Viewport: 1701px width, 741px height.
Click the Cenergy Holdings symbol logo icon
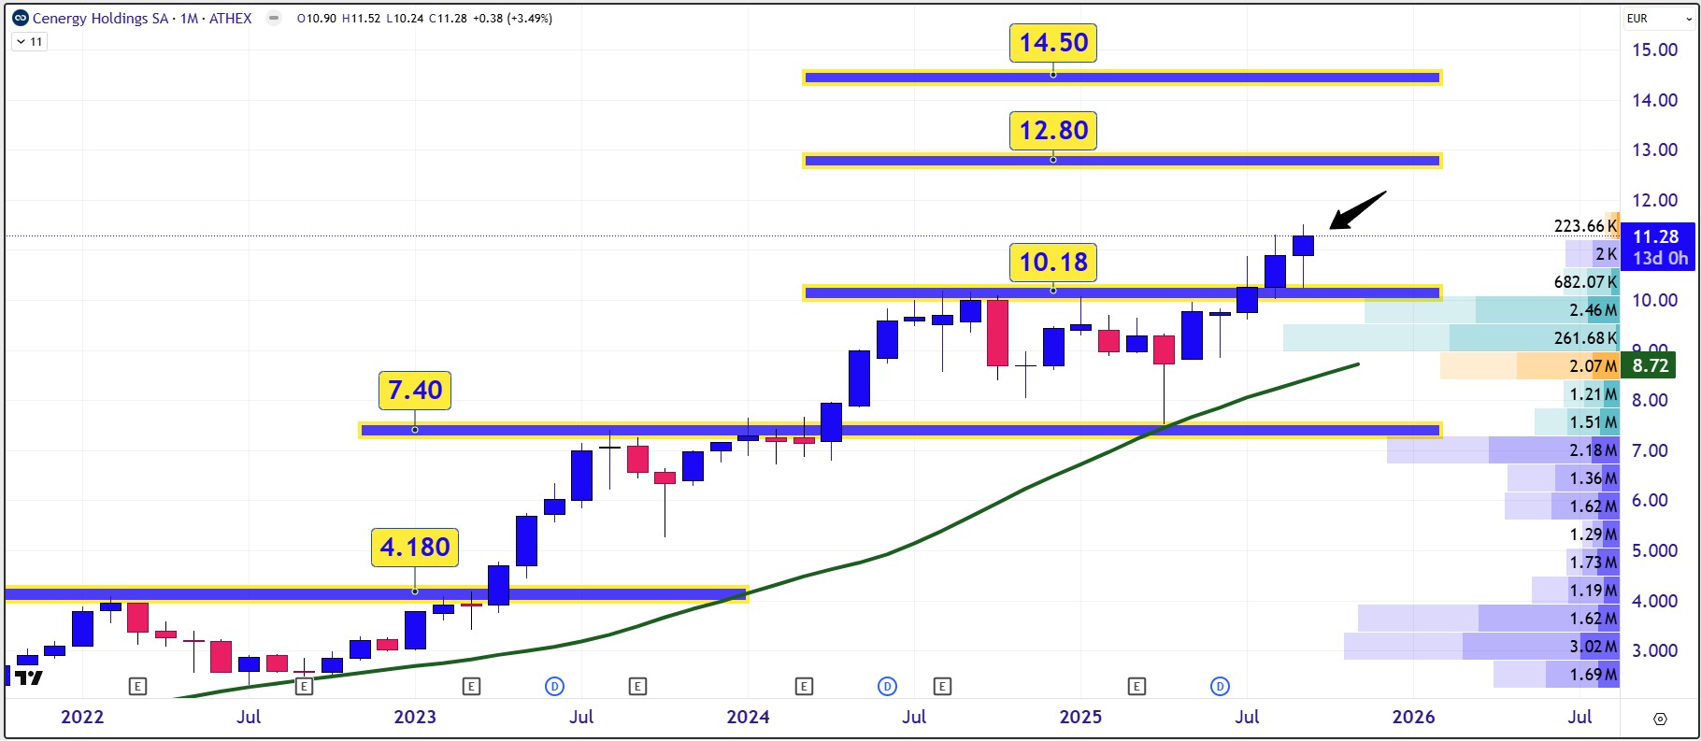[21, 18]
